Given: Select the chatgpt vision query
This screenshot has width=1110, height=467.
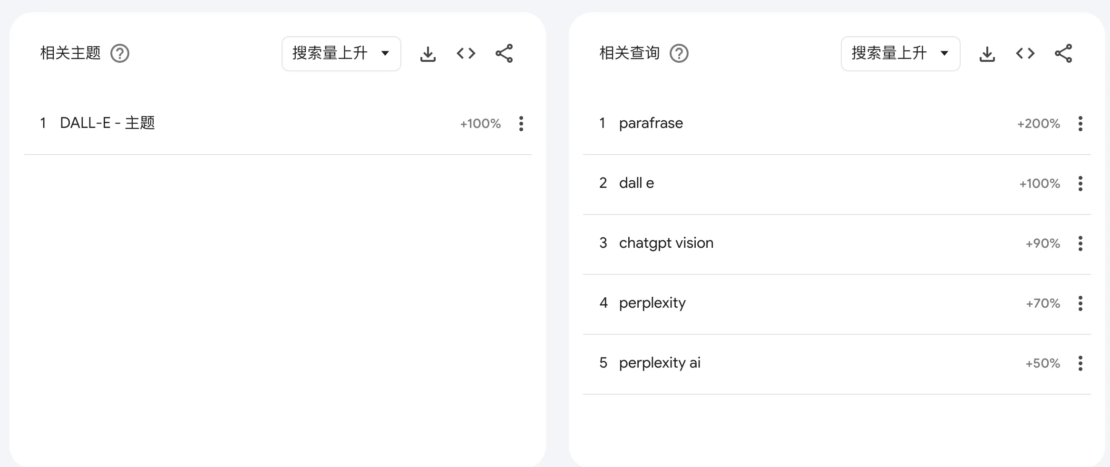Looking at the screenshot, I should pos(666,243).
